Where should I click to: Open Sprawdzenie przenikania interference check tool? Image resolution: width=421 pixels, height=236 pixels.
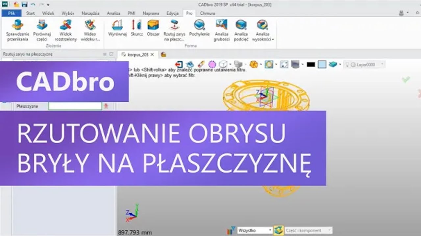pos(17,30)
